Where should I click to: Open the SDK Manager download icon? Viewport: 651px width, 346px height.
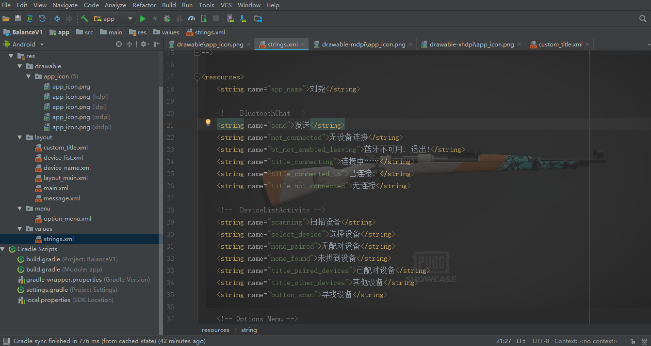[x=243, y=18]
